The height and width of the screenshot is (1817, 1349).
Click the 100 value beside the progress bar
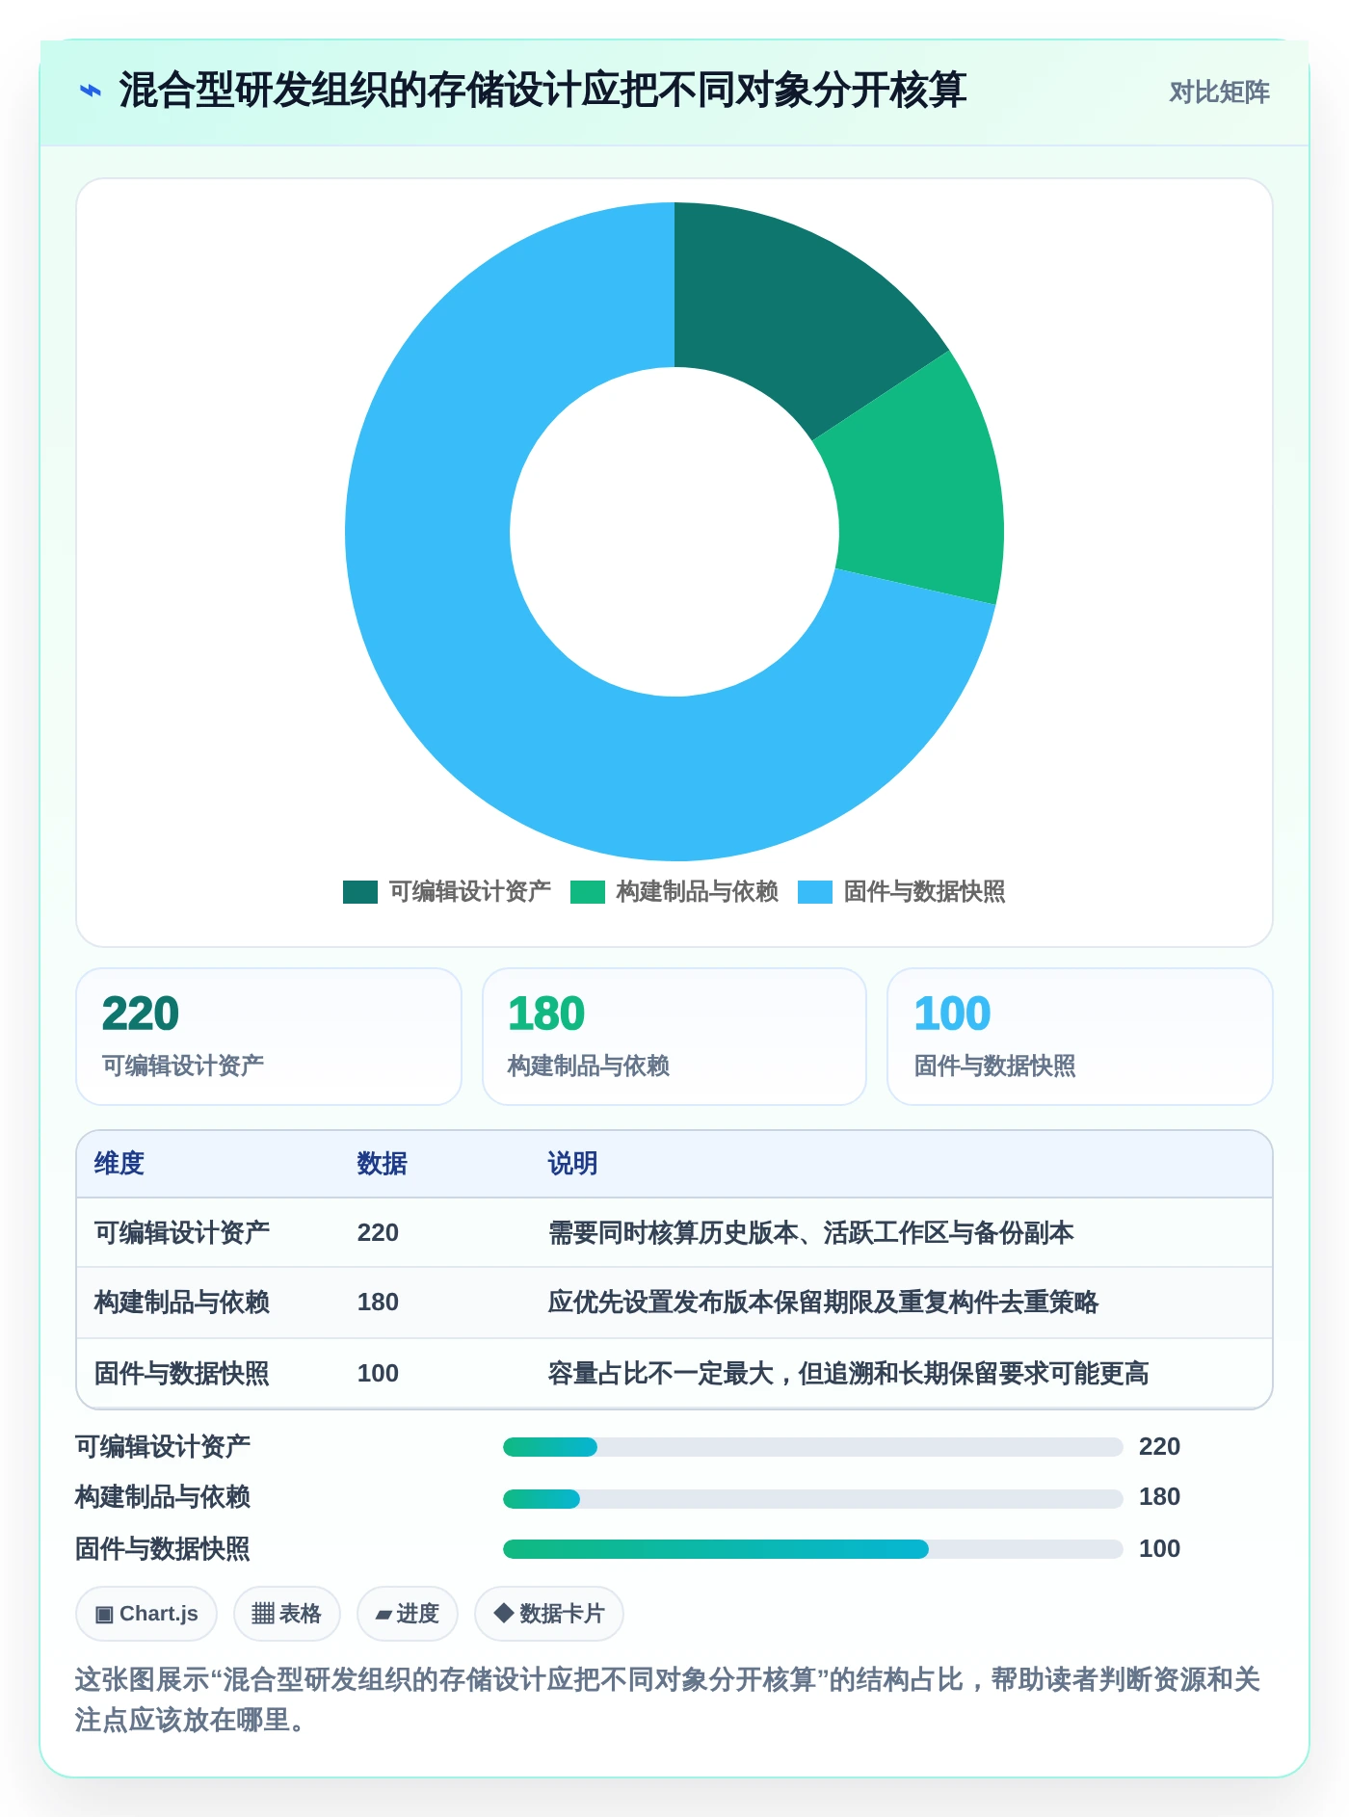pos(1159,1549)
